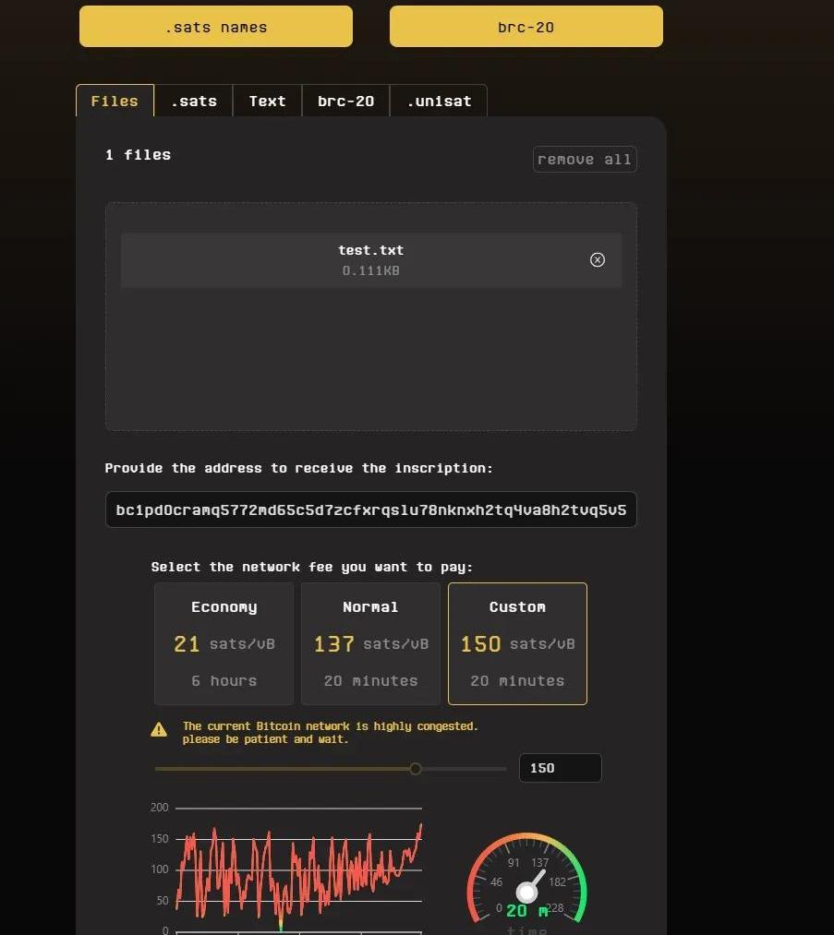Click the yellow brc-20 button
Viewport: 834px width, 935px height.
(526, 27)
